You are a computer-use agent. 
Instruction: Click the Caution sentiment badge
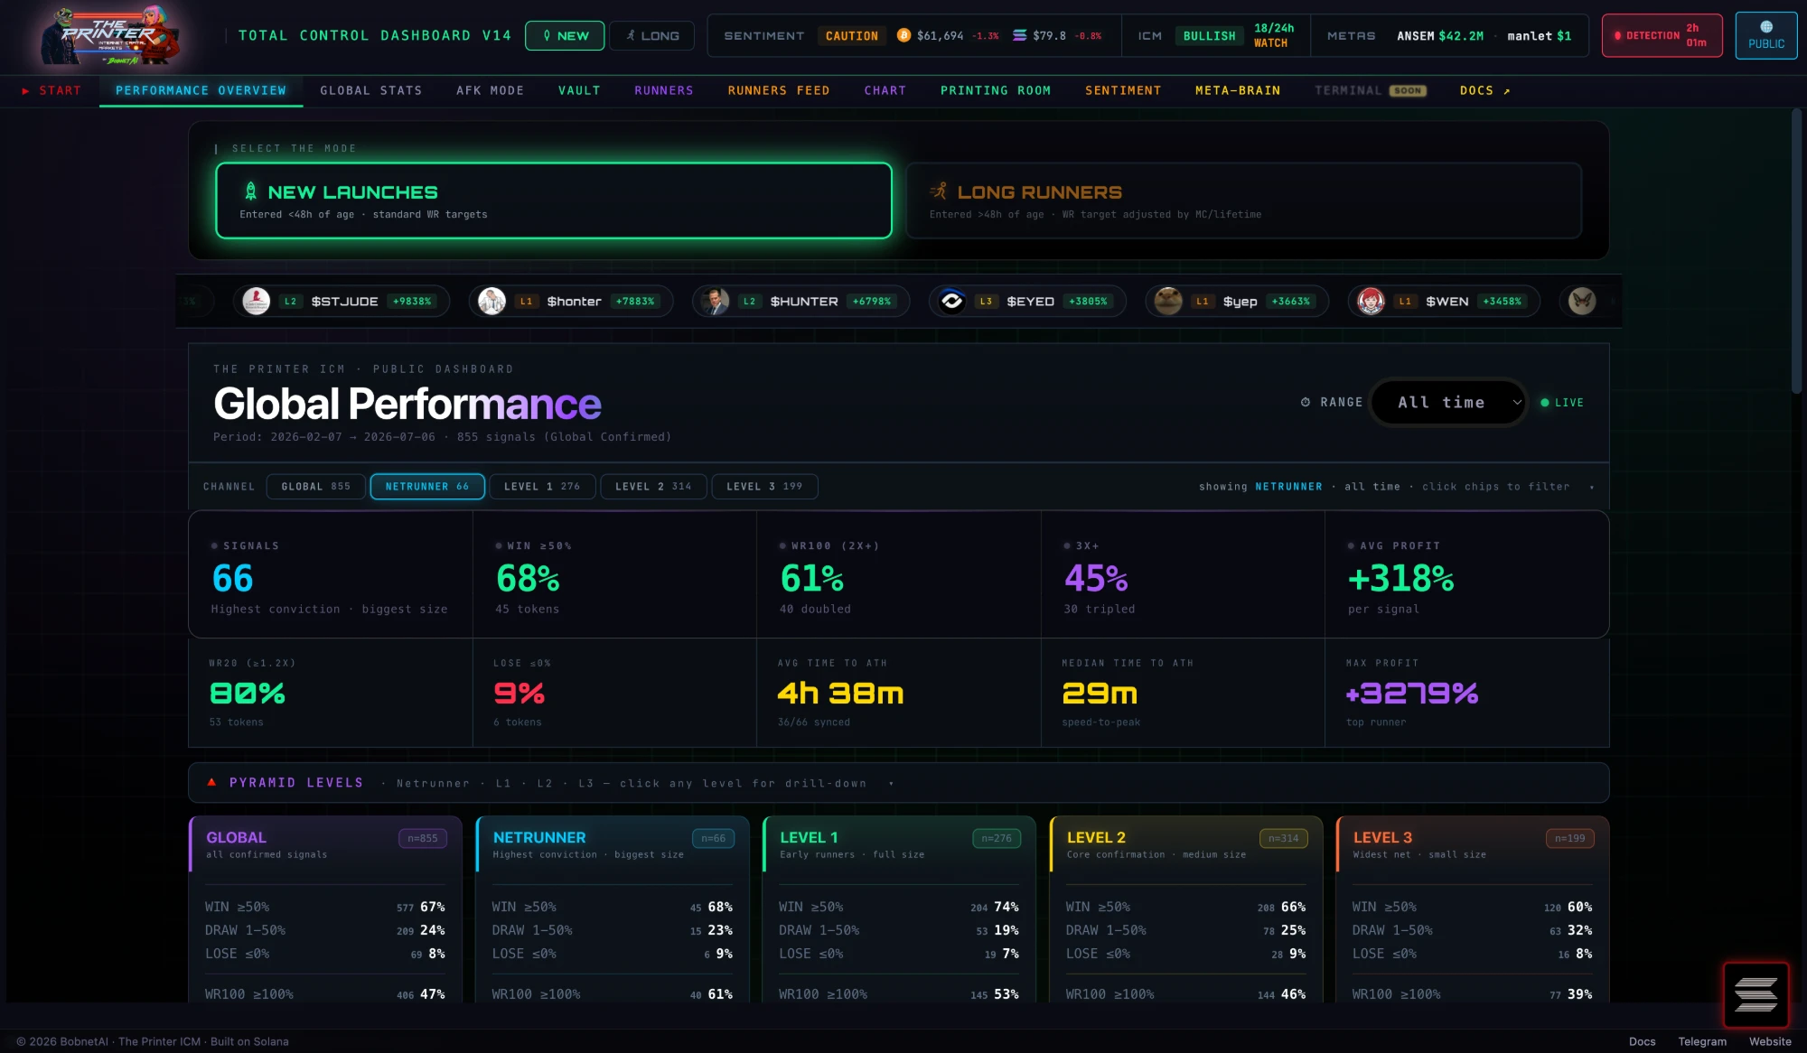(x=851, y=36)
